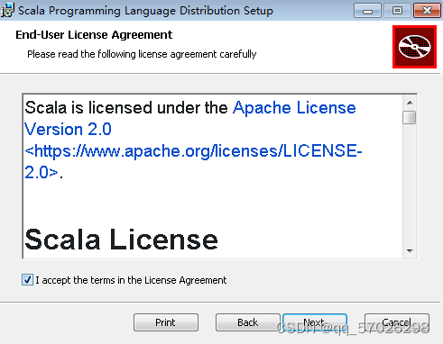Minimize the setup window
443x344 pixels.
pos(367,11)
